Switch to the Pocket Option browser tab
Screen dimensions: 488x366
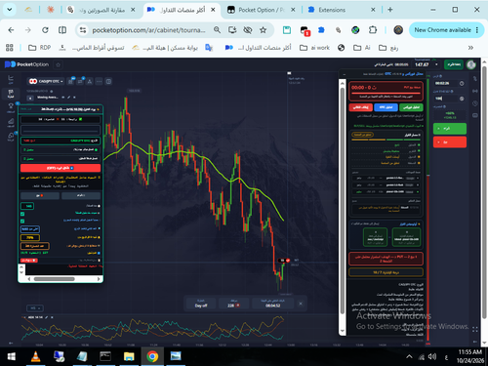pyautogui.click(x=261, y=10)
